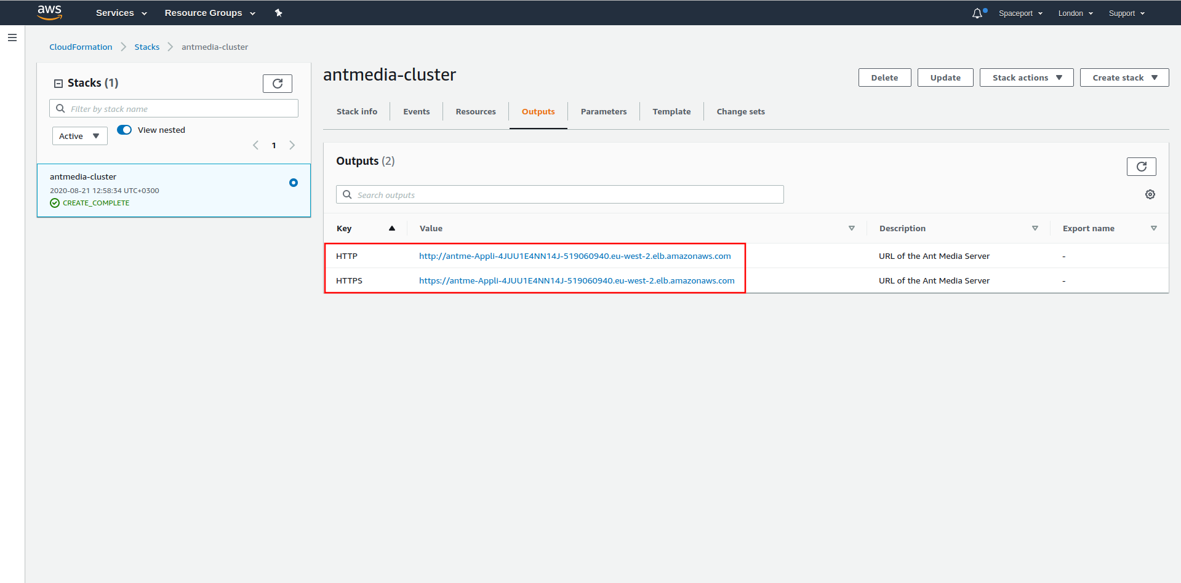This screenshot has width=1181, height=583.
Task: Open the Services menu
Action: (x=121, y=13)
